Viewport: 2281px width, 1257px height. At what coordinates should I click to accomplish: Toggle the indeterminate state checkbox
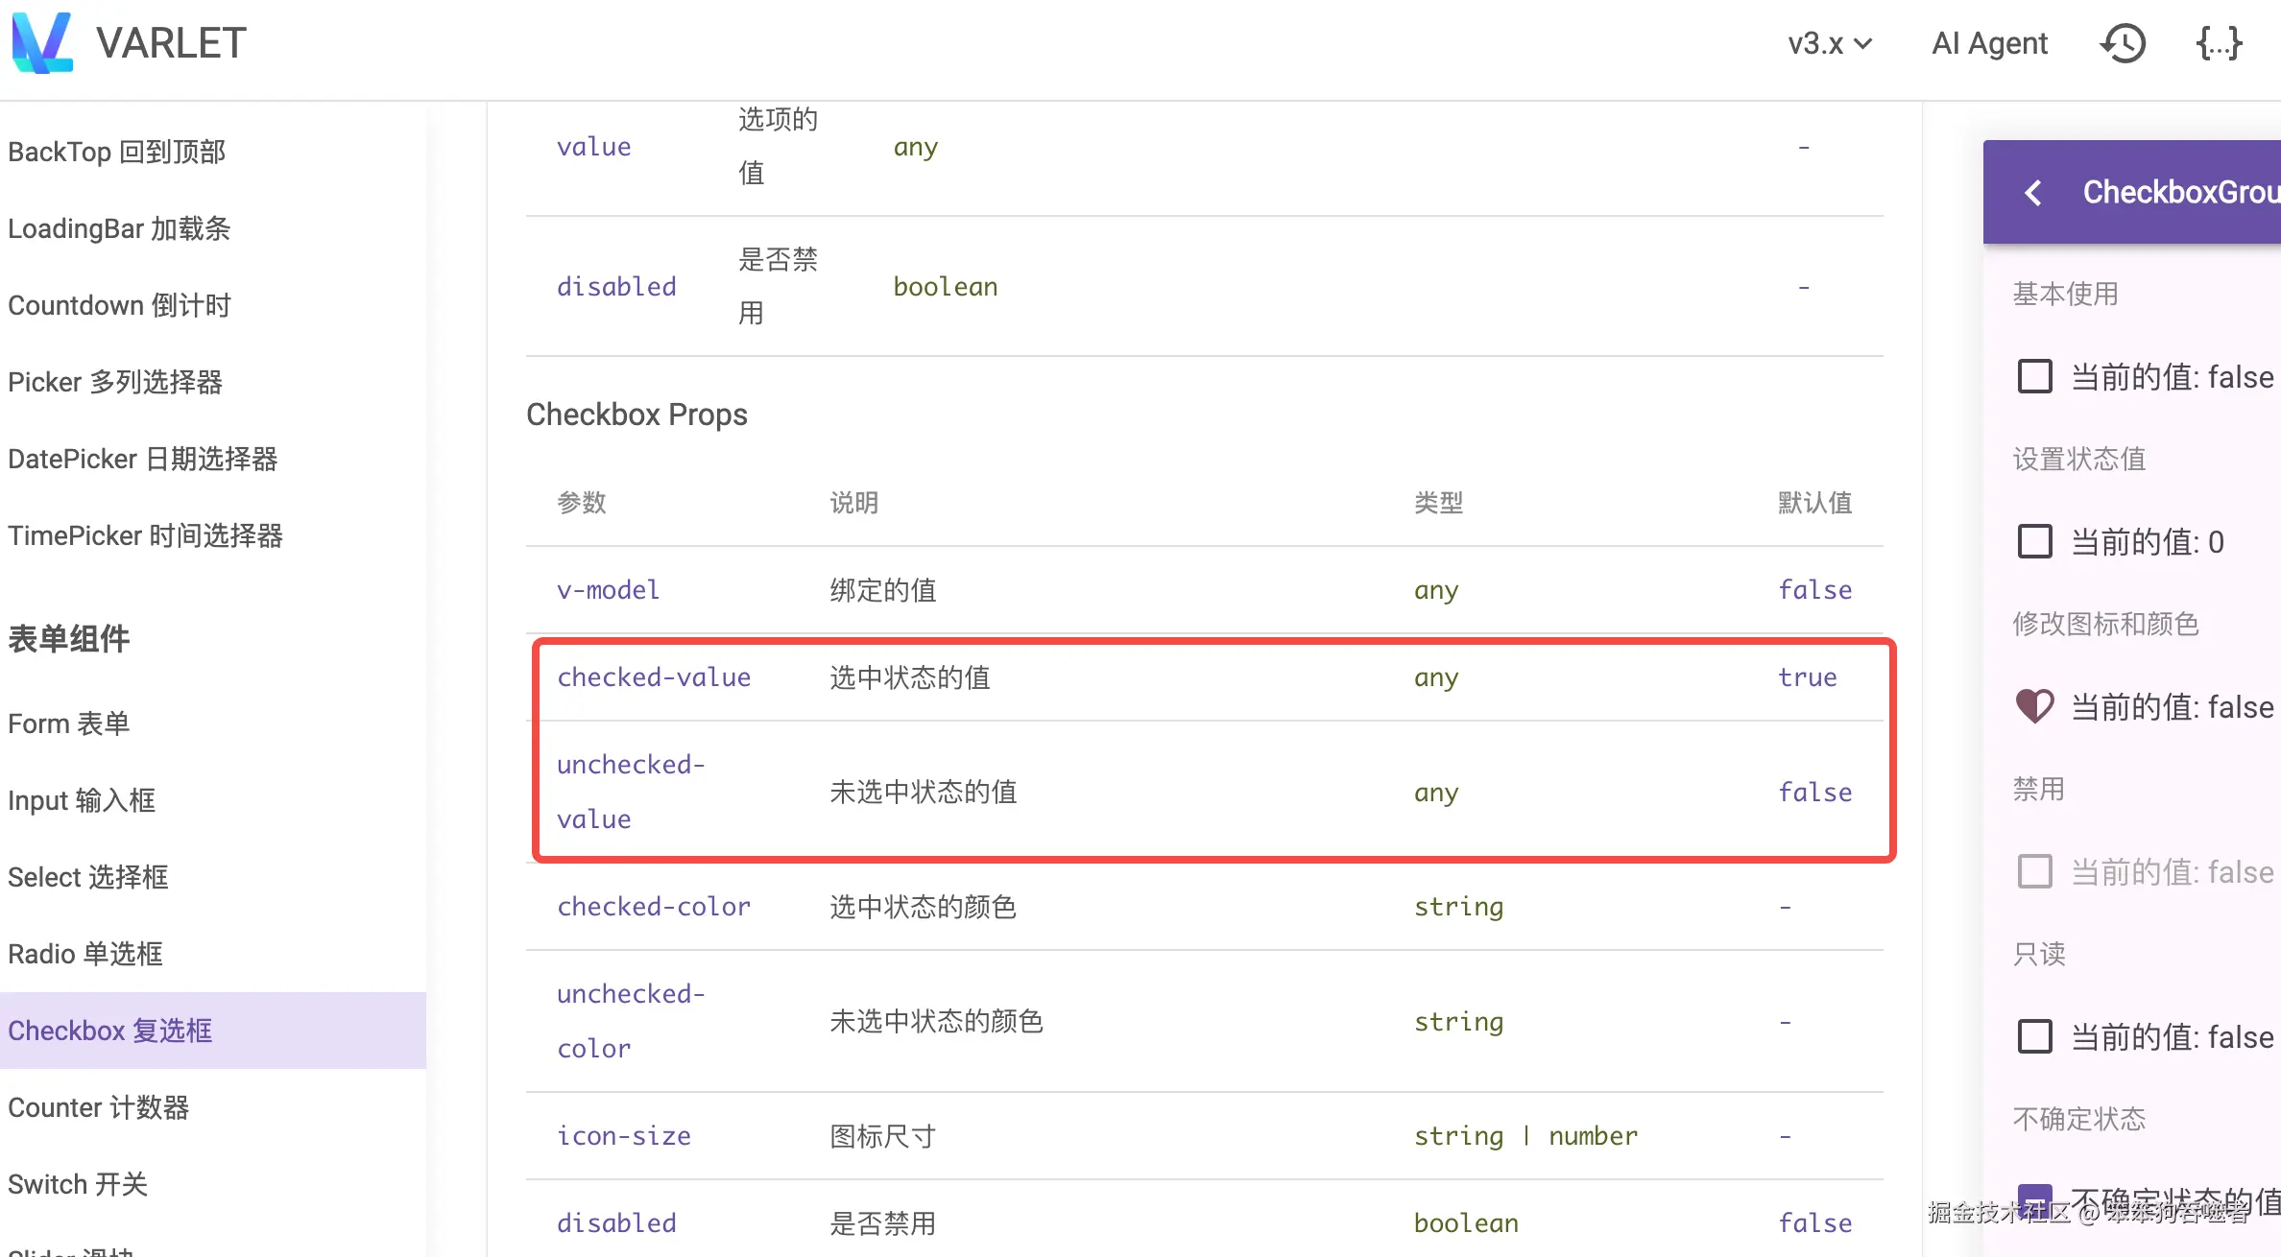tap(2034, 1199)
